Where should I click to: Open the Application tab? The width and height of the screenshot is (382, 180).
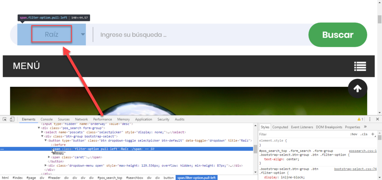(144, 119)
